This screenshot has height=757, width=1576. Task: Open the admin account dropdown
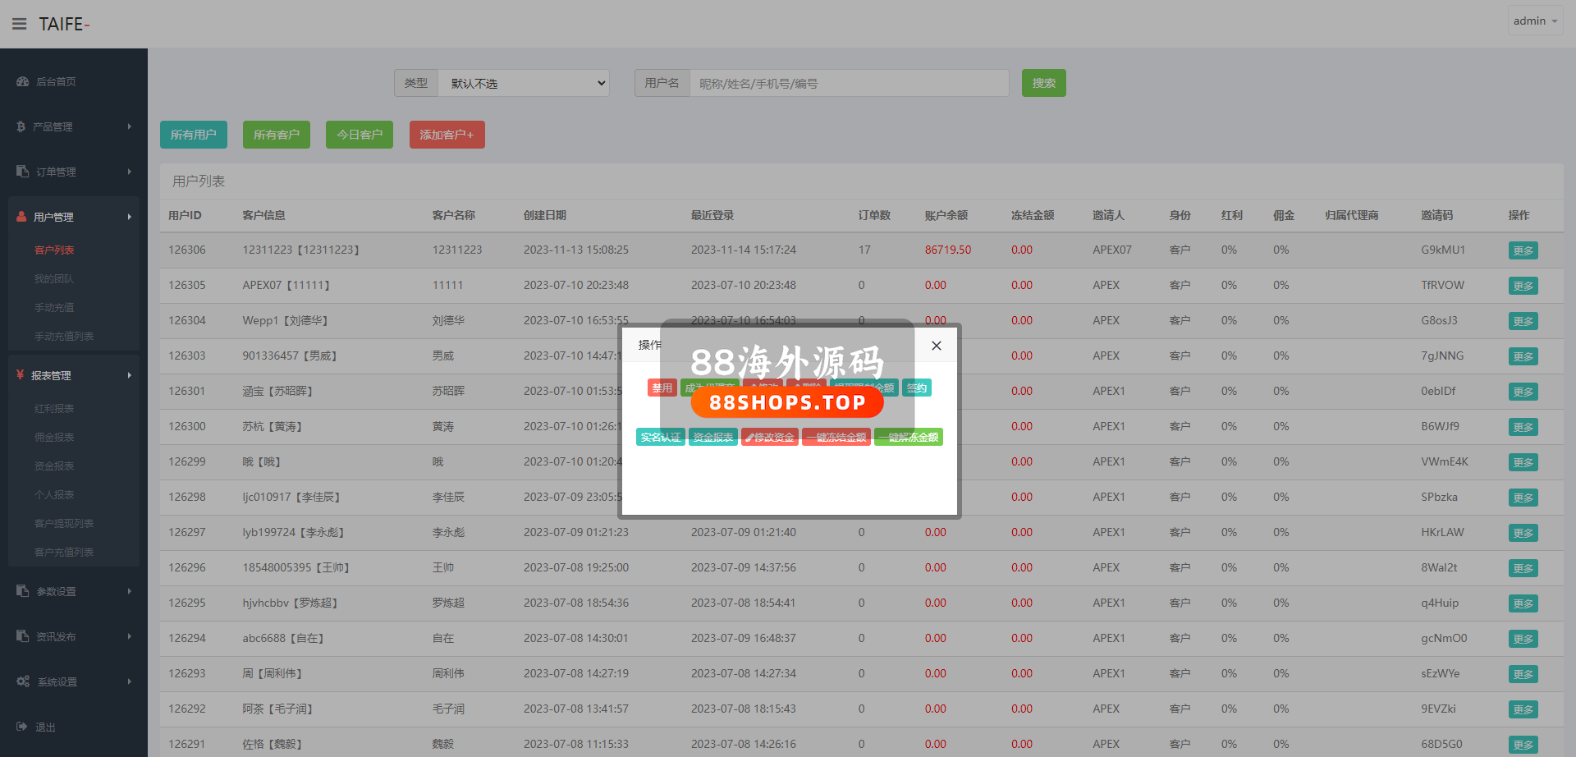point(1534,21)
